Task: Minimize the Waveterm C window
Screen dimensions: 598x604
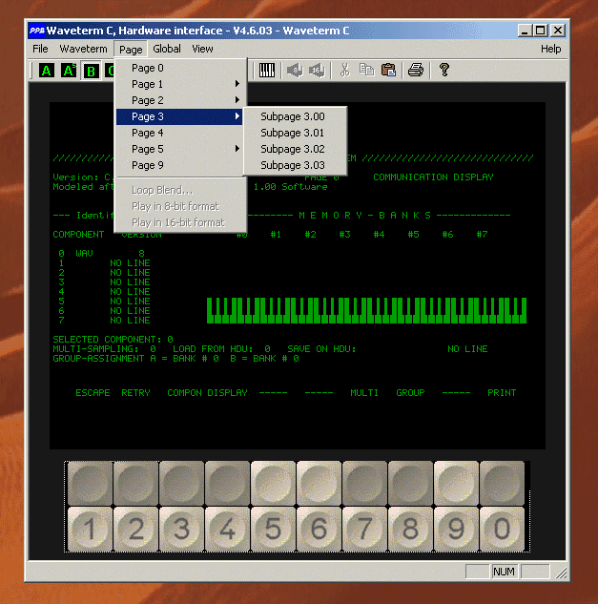Action: pos(525,30)
